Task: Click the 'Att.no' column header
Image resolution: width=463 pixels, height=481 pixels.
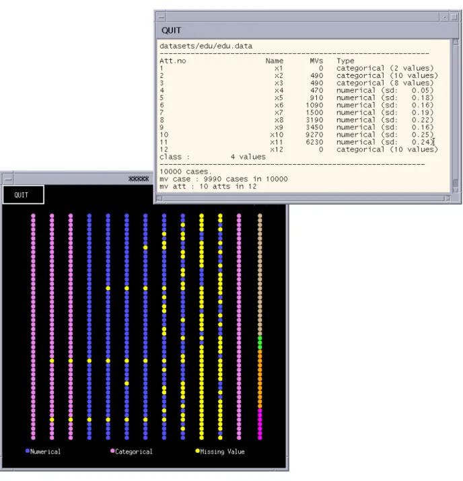Action: pos(173,61)
